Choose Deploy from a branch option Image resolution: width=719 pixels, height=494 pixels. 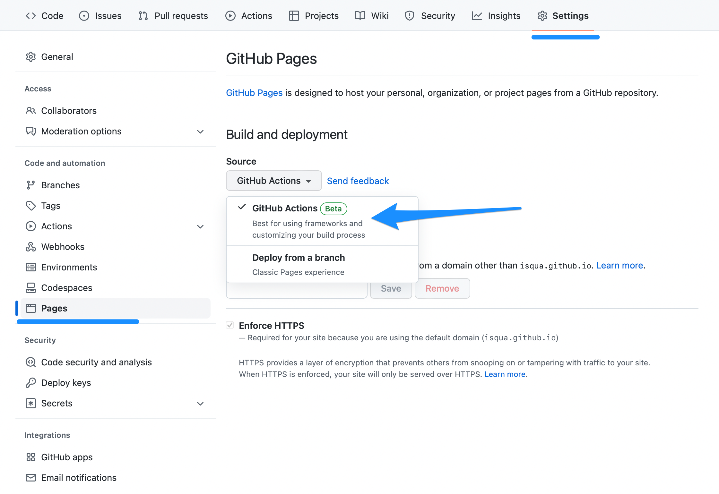pyautogui.click(x=299, y=258)
